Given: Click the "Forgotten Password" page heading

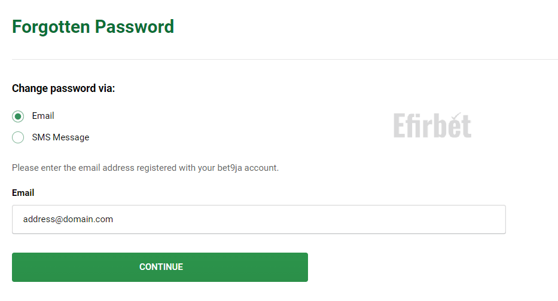Looking at the screenshot, I should click(x=93, y=27).
